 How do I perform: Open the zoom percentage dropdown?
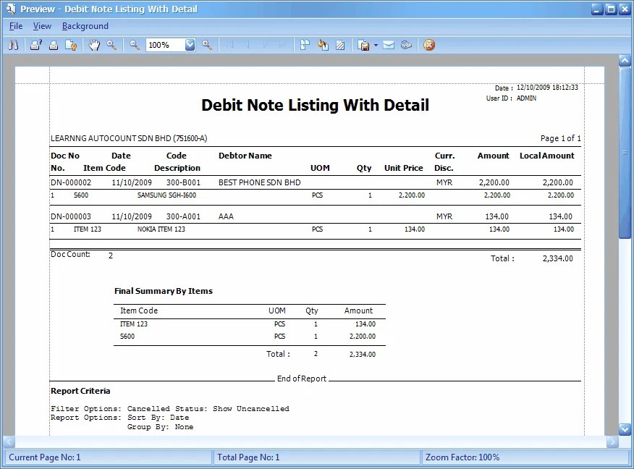(190, 45)
